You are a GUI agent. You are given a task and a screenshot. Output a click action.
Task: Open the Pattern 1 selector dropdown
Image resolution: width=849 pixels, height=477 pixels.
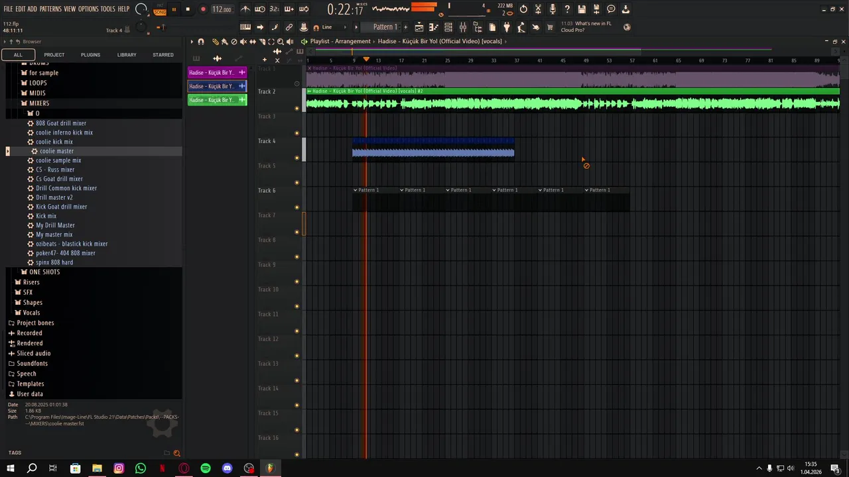385,27
